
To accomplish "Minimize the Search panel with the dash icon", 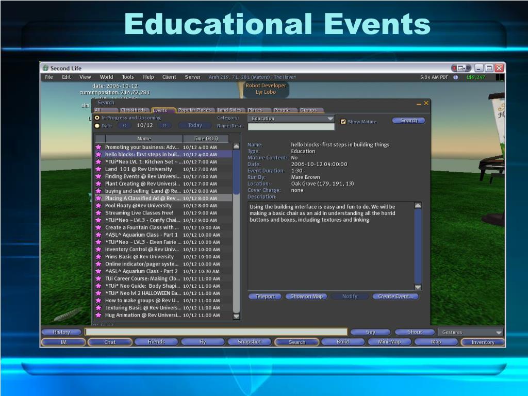I will click(419, 104).
